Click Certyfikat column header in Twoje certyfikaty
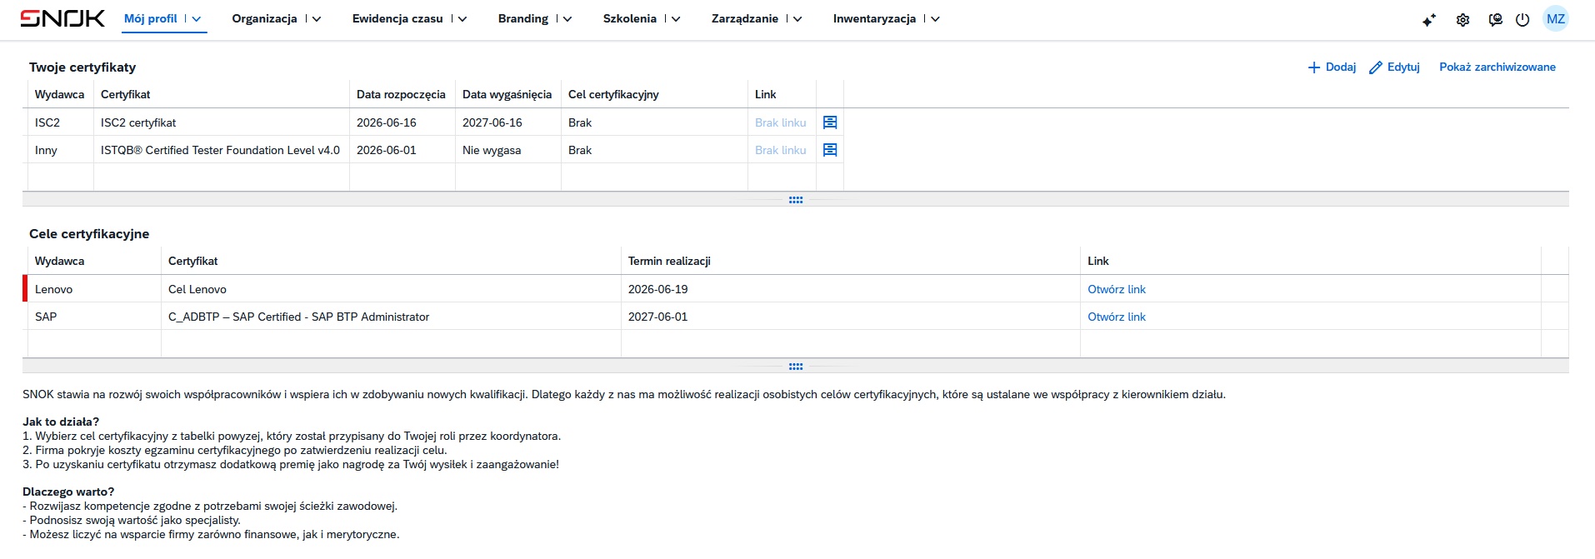The image size is (1595, 559). coord(222,94)
